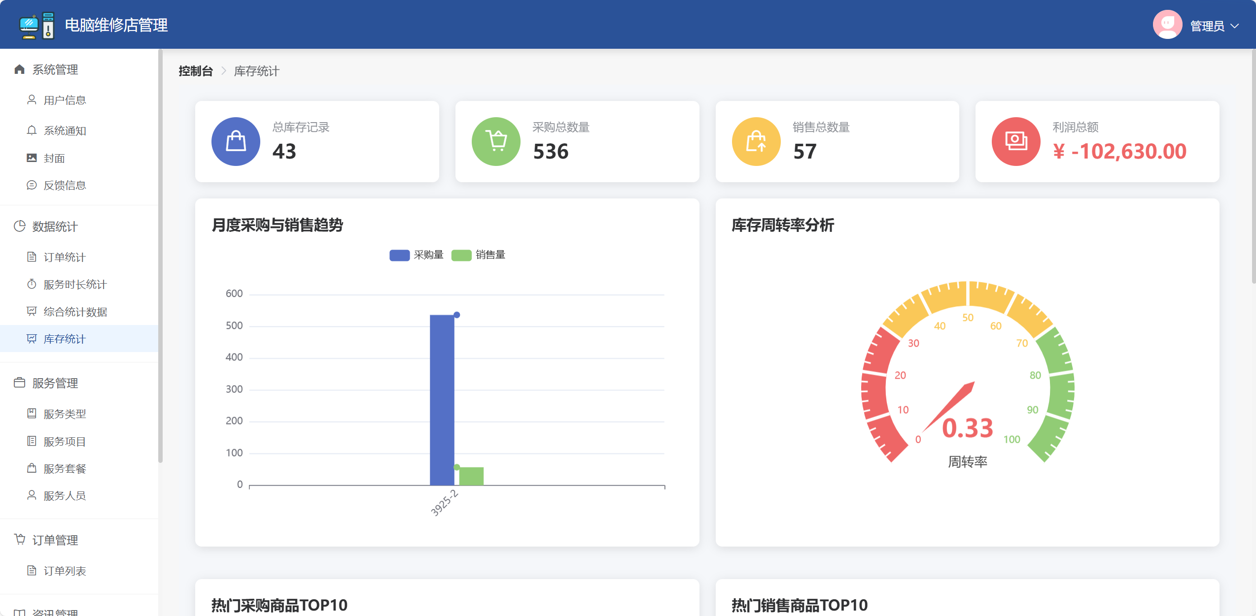Click the red 利润总额 money icon
Viewport: 1256px width, 616px height.
[1016, 141]
